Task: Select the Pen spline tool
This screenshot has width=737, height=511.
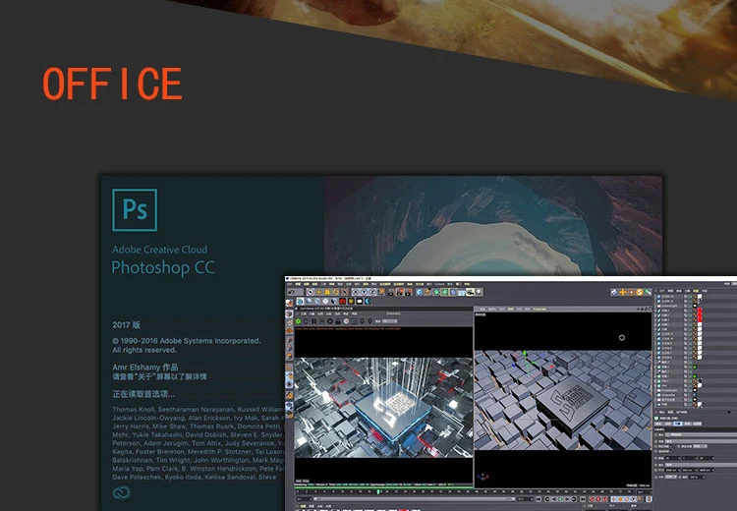Action: 427,292
